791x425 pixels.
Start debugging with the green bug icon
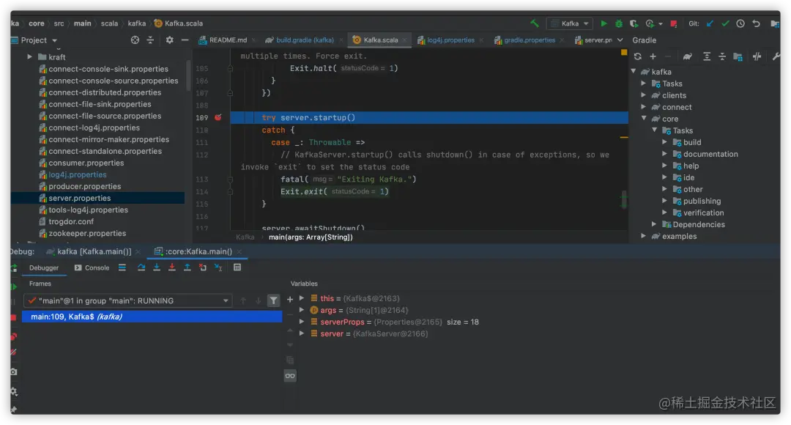pyautogui.click(x=618, y=23)
